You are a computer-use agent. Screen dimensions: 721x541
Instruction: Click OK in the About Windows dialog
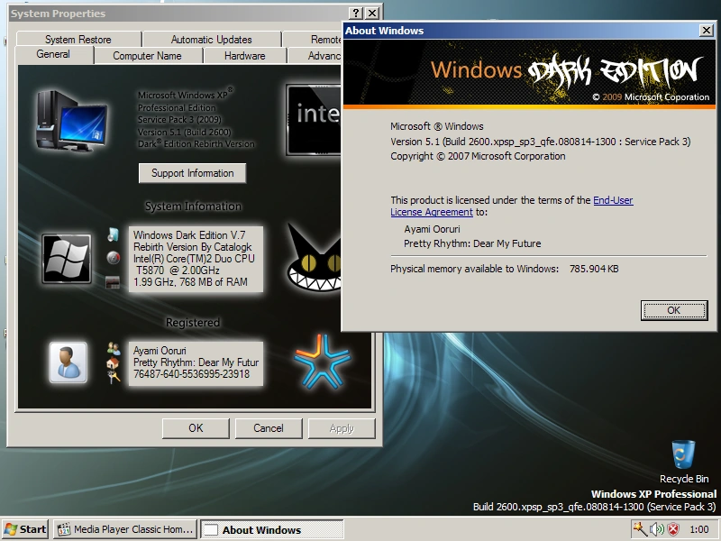[x=674, y=310]
